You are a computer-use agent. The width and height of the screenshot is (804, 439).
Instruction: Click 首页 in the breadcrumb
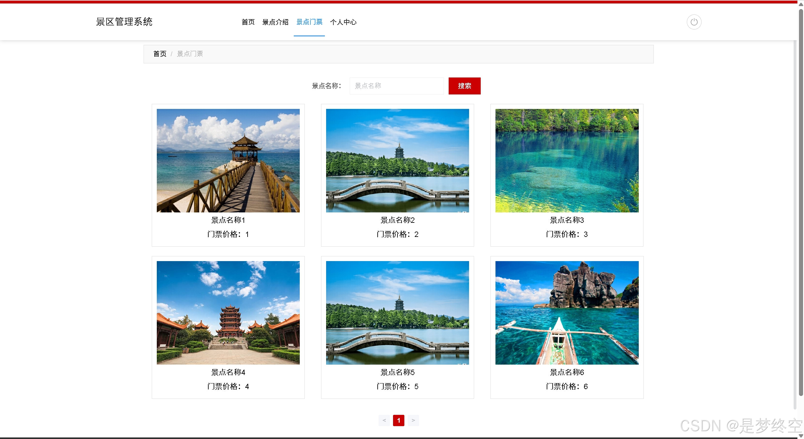(x=160, y=54)
